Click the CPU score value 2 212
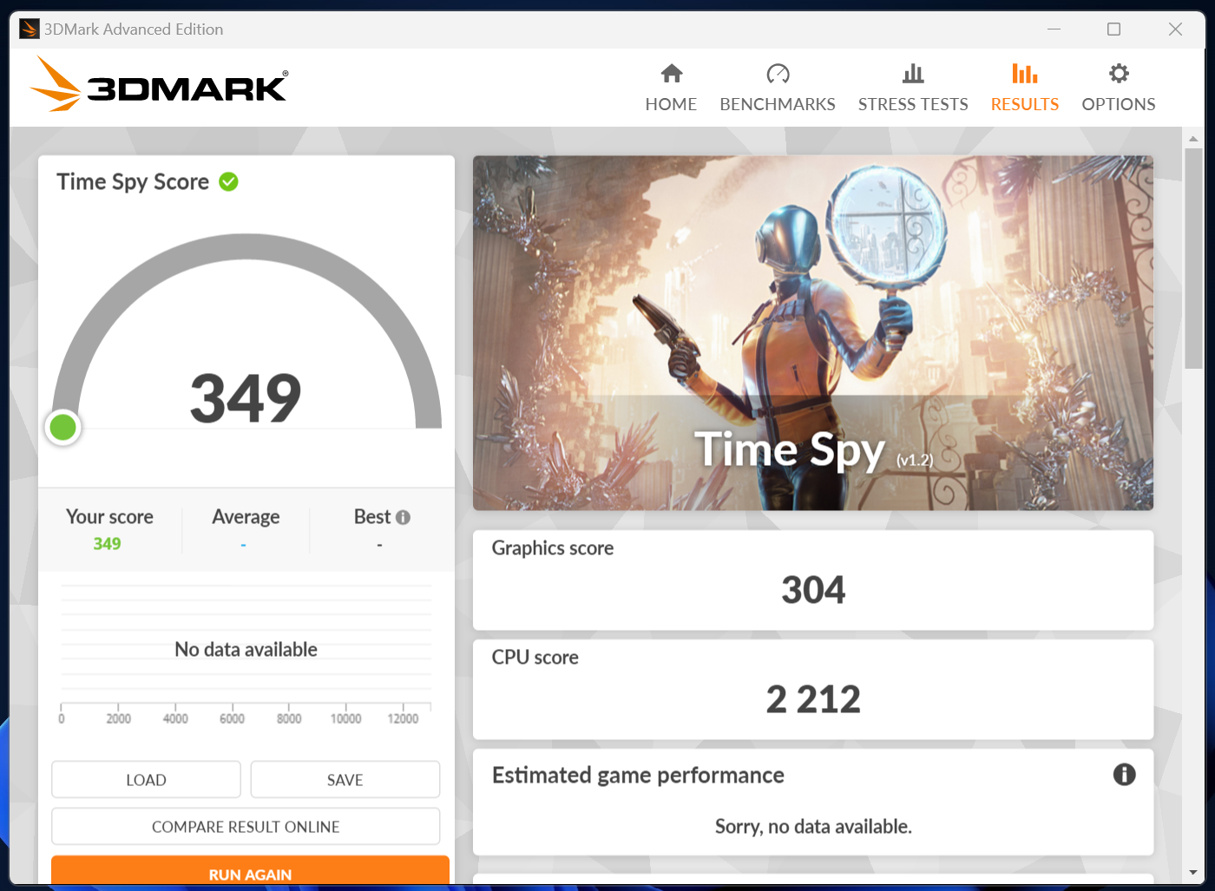The height and width of the screenshot is (891, 1215). coord(813,699)
